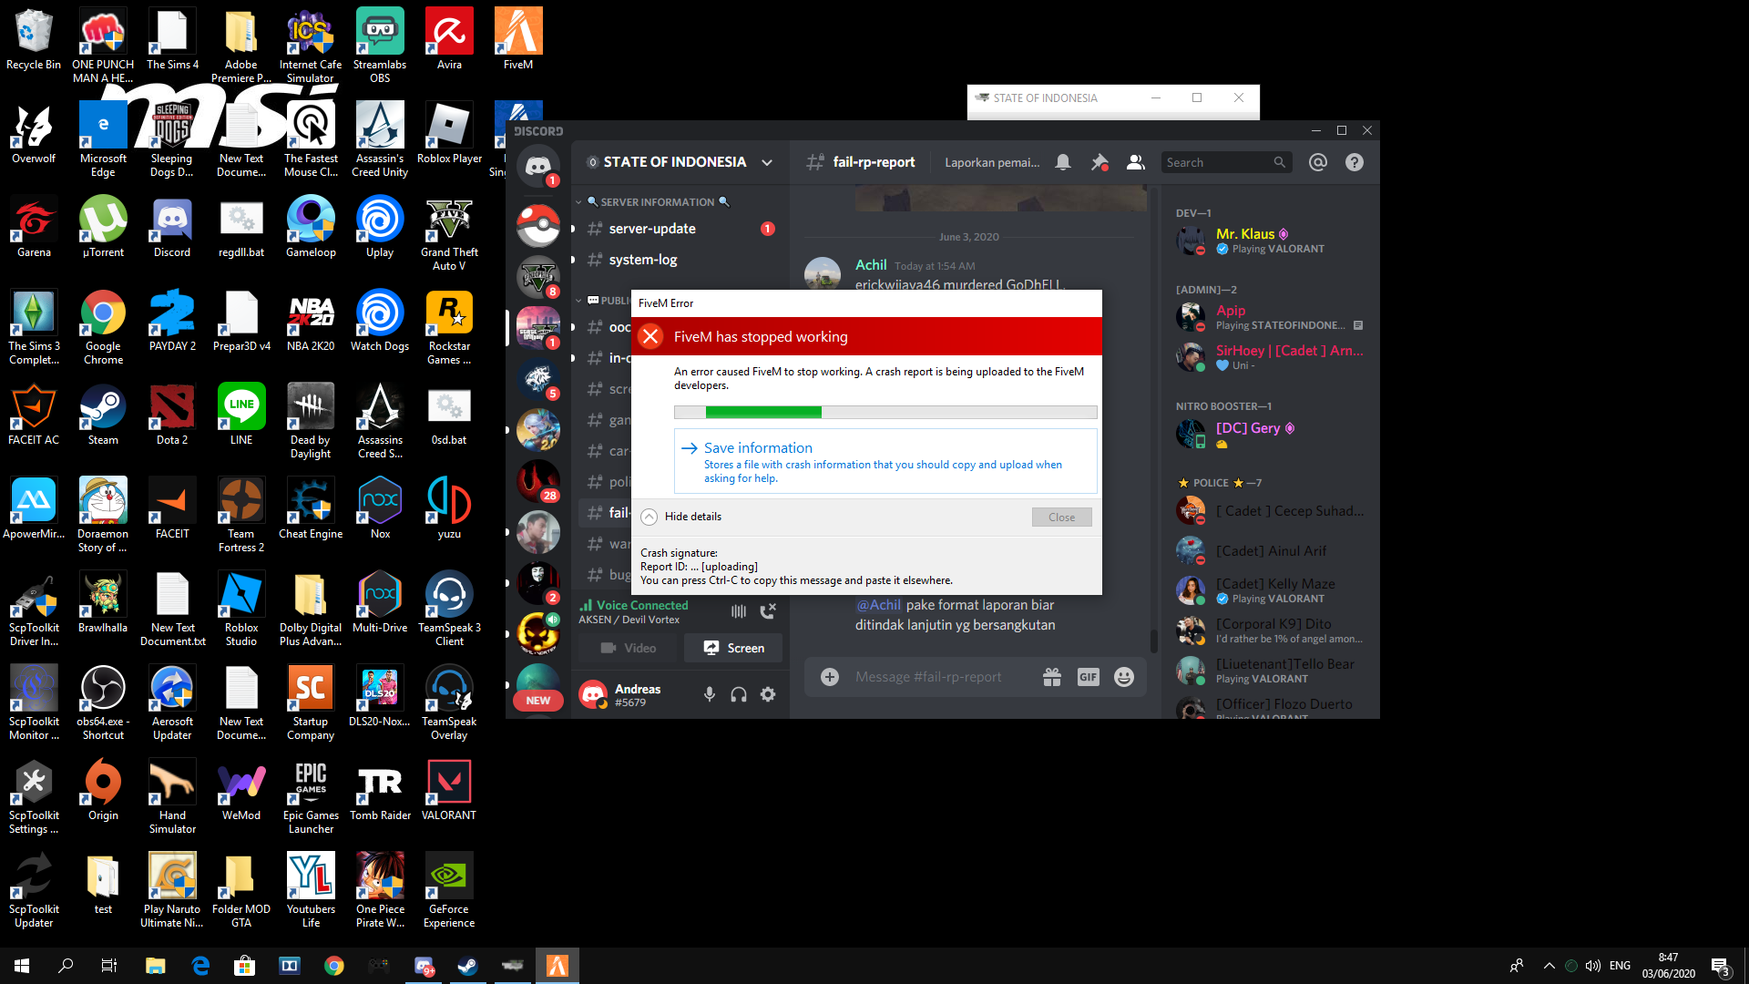1749x984 pixels.
Task: Toggle member list visibility icon
Action: tap(1135, 162)
